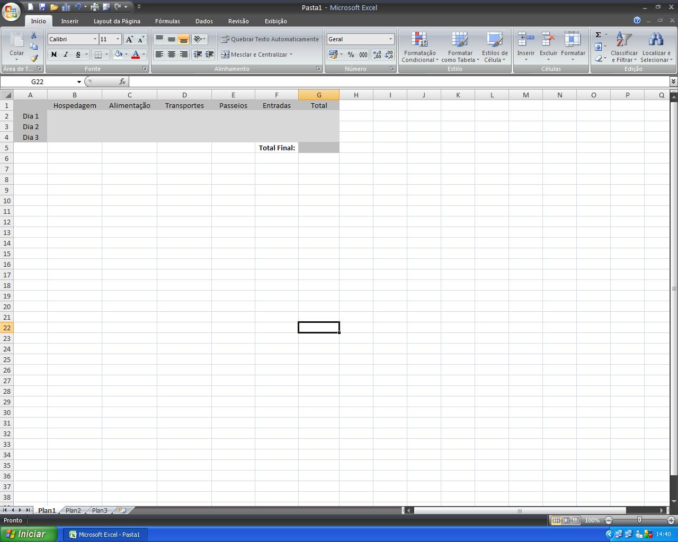
Task: Open Excel help question mark
Action: [637, 20]
